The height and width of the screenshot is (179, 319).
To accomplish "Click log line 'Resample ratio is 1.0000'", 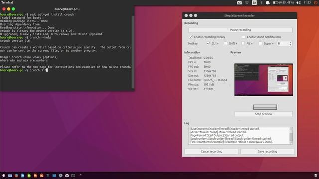I will (231, 142).
